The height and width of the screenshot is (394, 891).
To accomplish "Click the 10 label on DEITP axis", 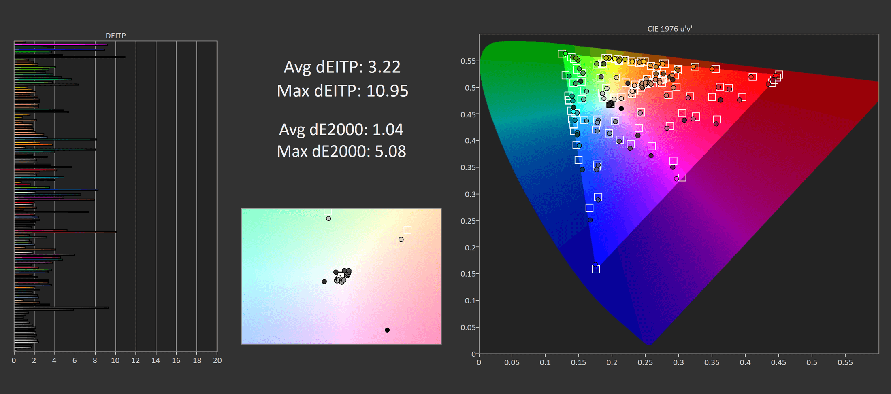I will (x=115, y=360).
